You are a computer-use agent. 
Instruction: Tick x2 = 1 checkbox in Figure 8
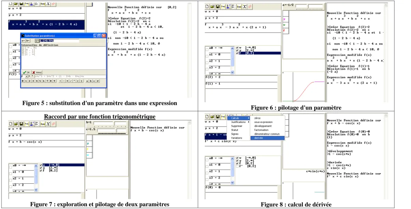coord(207,173)
